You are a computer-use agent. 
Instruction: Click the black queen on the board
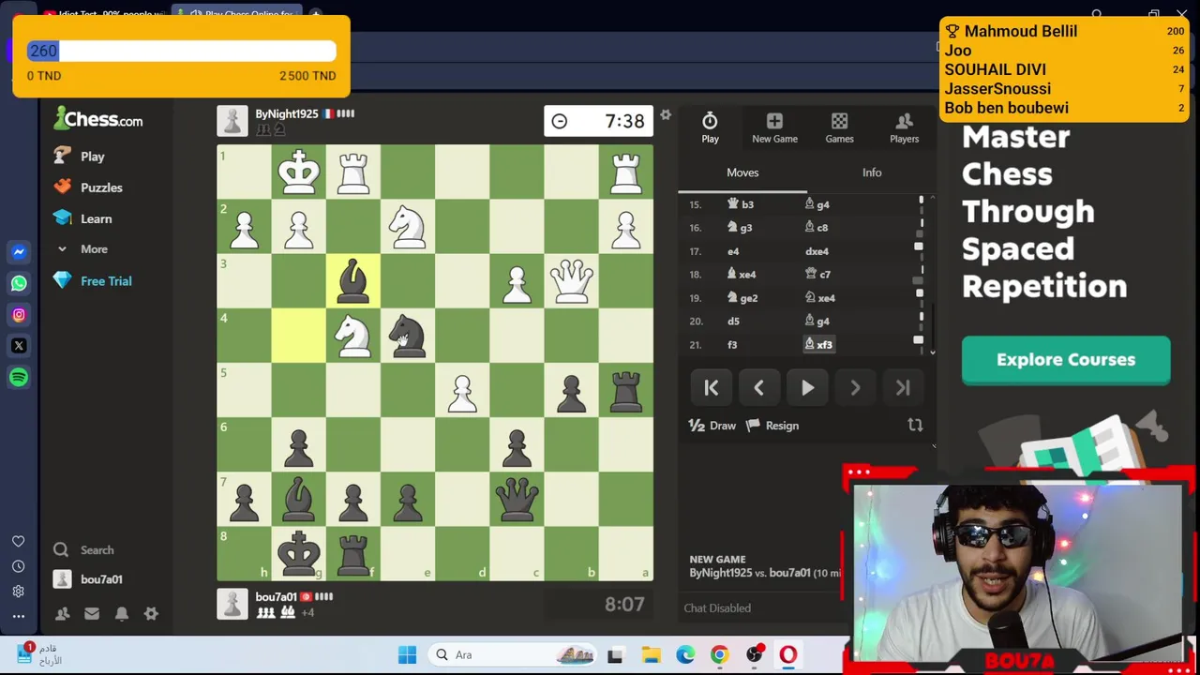coord(517,499)
